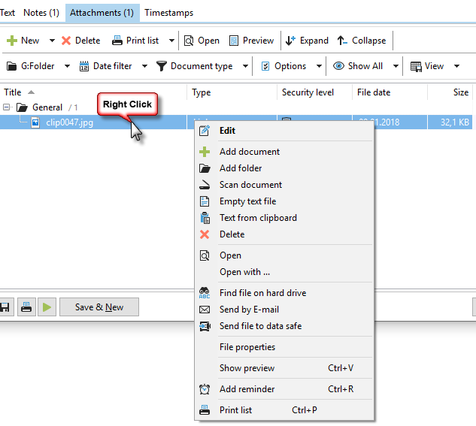Click the Preview toolbar button

tap(251, 41)
